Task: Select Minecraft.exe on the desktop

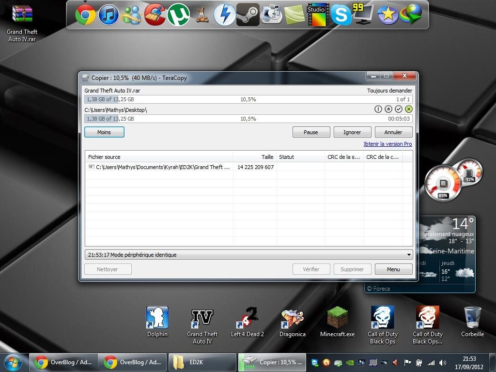Action: click(337, 322)
